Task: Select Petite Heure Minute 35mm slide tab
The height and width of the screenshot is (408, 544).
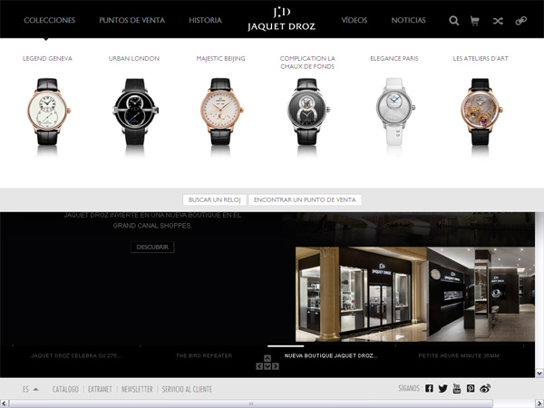Action: [x=459, y=355]
